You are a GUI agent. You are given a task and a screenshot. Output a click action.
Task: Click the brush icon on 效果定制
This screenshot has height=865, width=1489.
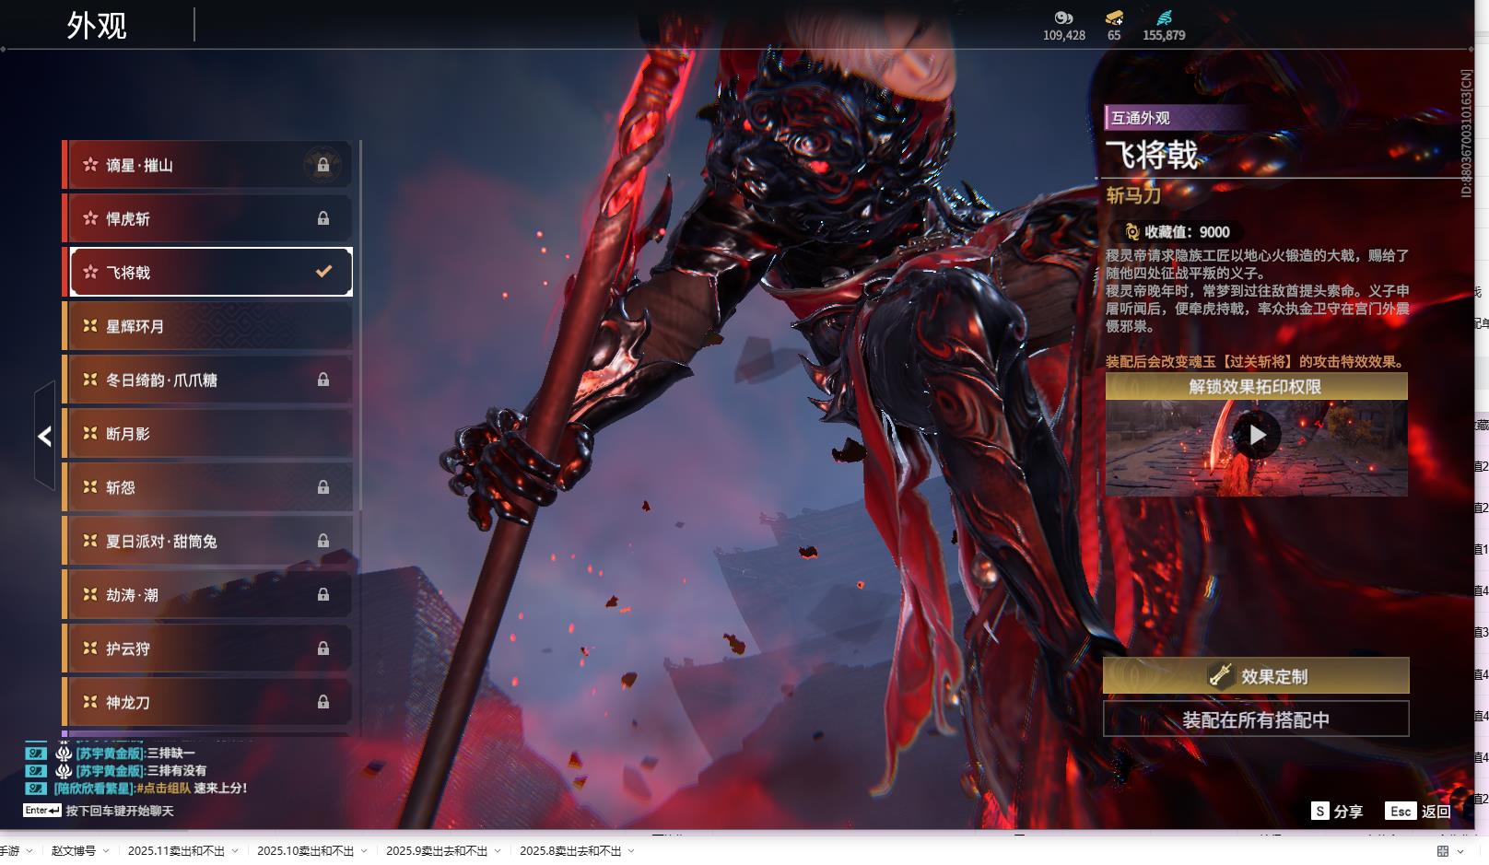coord(1221,676)
